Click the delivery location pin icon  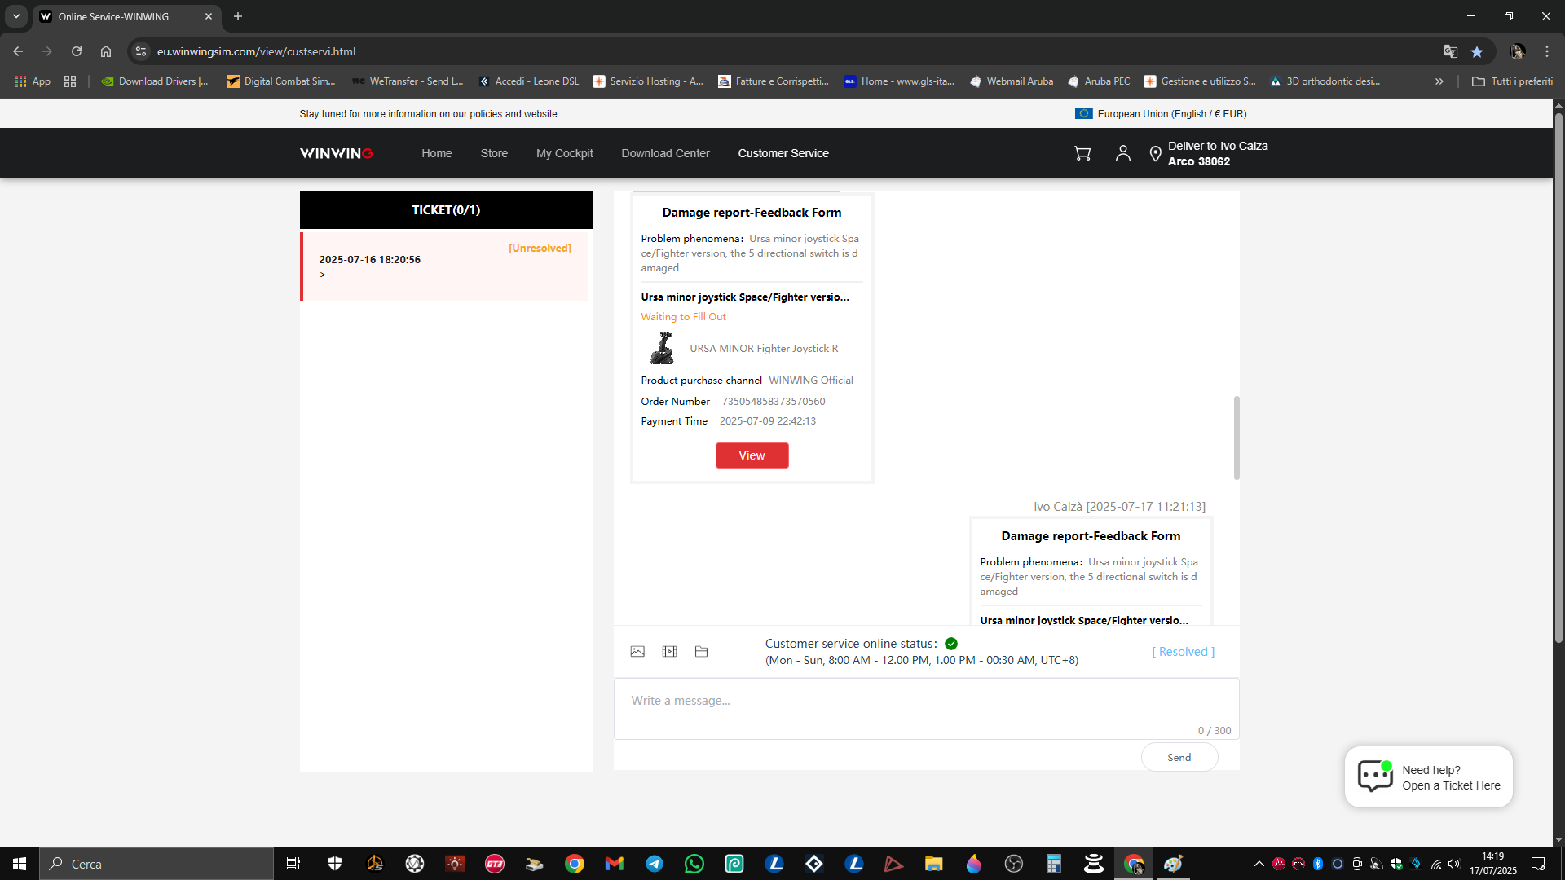point(1155,154)
